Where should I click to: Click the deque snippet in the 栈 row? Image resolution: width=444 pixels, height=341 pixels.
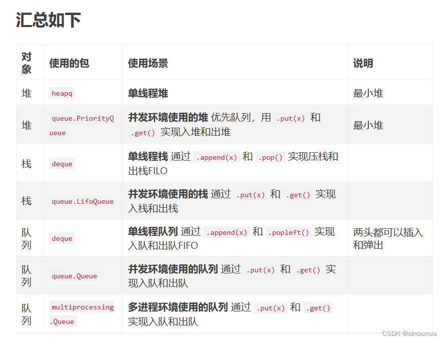(x=61, y=164)
